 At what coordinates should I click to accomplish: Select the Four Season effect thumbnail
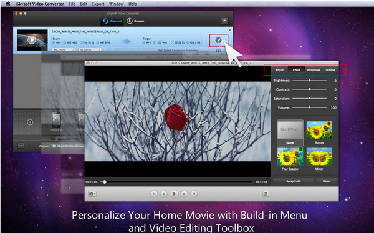[290, 157]
